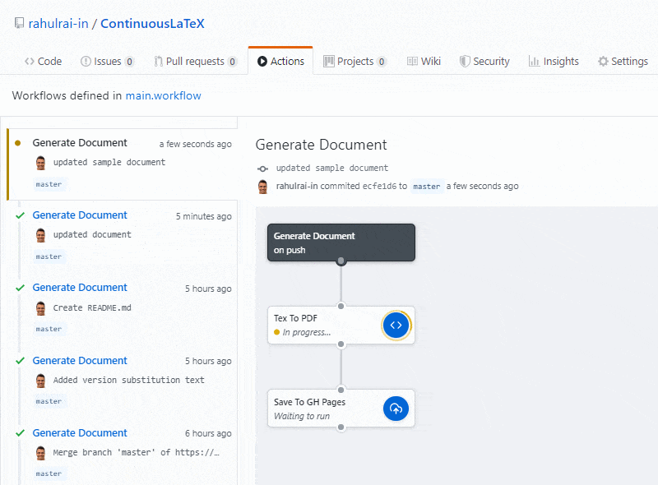658x485 pixels.
Task: Click the master branch label under 'updated document'
Action: (x=49, y=256)
